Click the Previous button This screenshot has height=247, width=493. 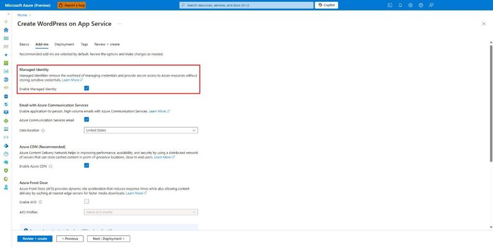pos(70,239)
